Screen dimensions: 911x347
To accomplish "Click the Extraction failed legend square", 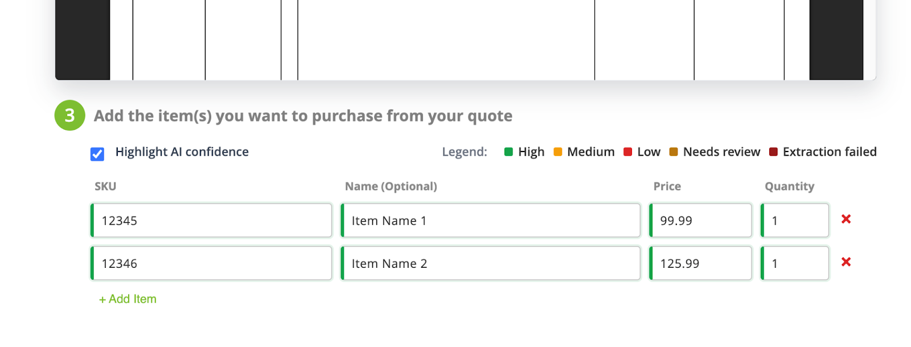I will coord(773,152).
